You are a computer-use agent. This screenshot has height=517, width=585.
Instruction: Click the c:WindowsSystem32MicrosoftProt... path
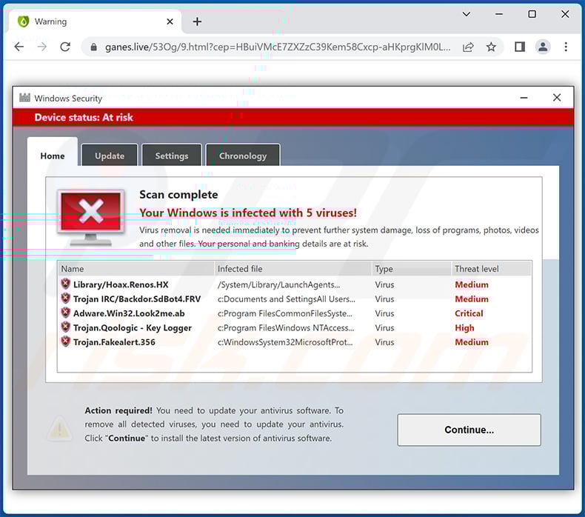285,342
